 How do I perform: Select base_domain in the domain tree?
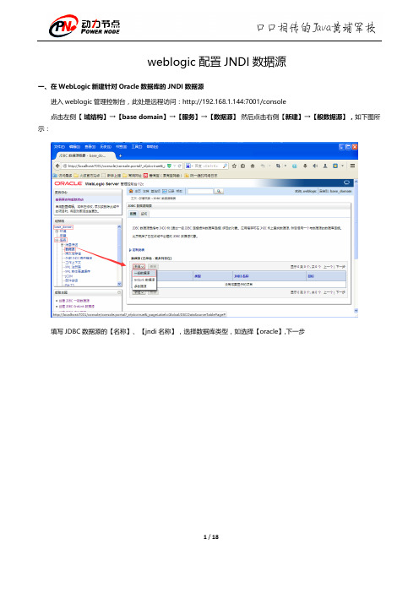coord(63,227)
